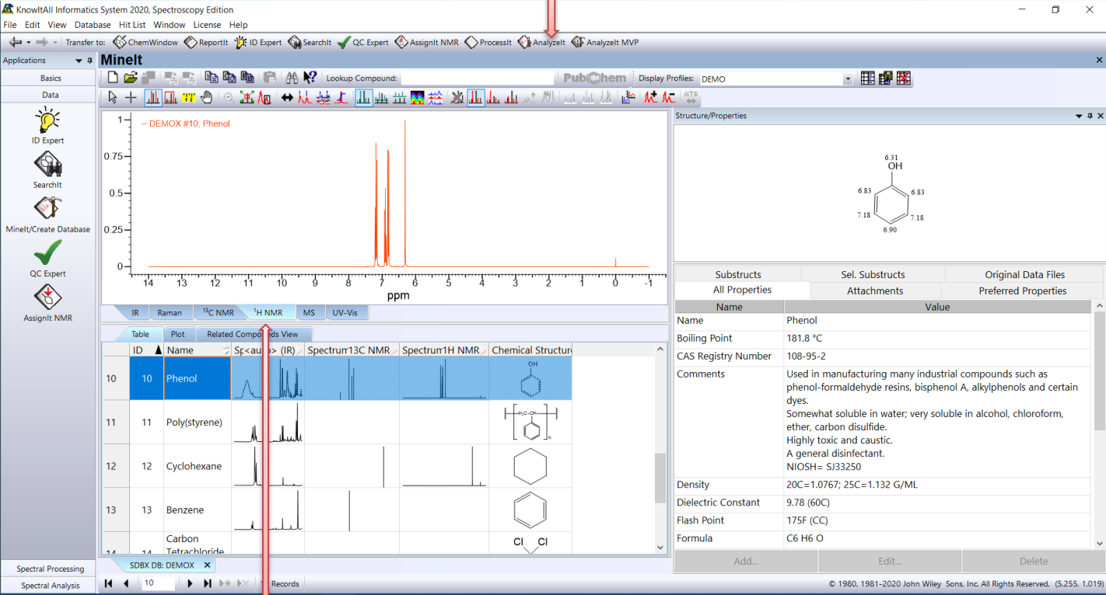Open the Original Data Files tab
The height and width of the screenshot is (595, 1106).
(x=1025, y=274)
